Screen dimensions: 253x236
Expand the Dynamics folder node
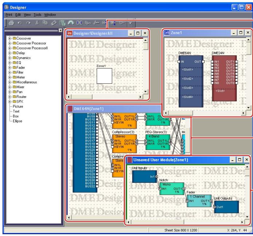click(x=10, y=58)
